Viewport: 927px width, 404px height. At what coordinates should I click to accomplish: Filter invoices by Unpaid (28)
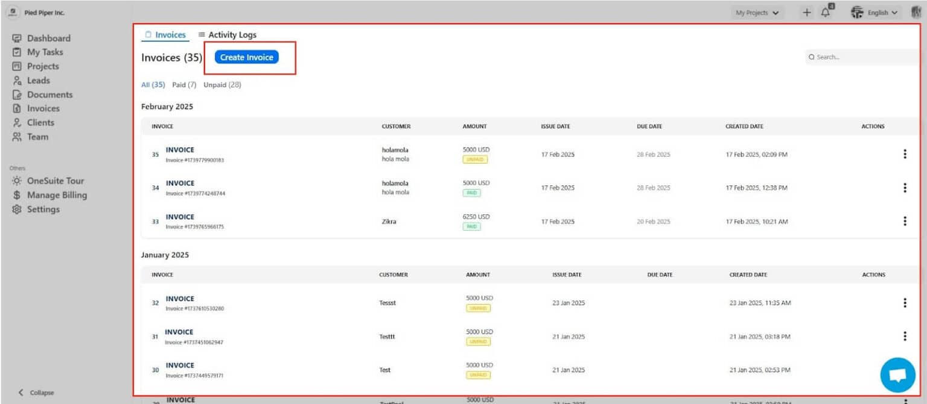tap(222, 85)
